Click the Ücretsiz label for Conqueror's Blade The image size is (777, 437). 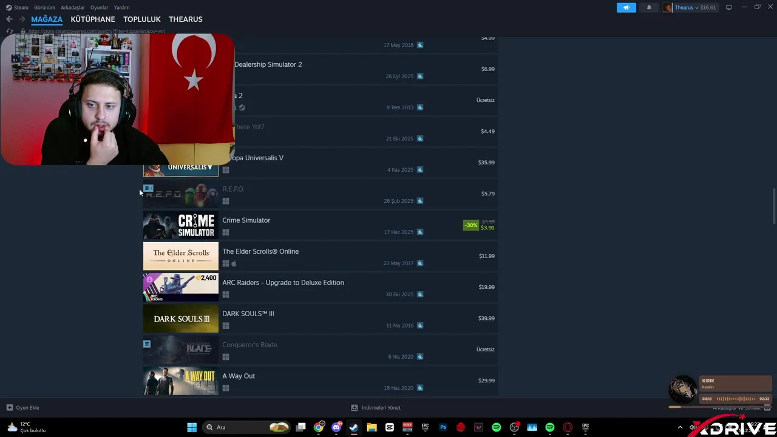[486, 350]
